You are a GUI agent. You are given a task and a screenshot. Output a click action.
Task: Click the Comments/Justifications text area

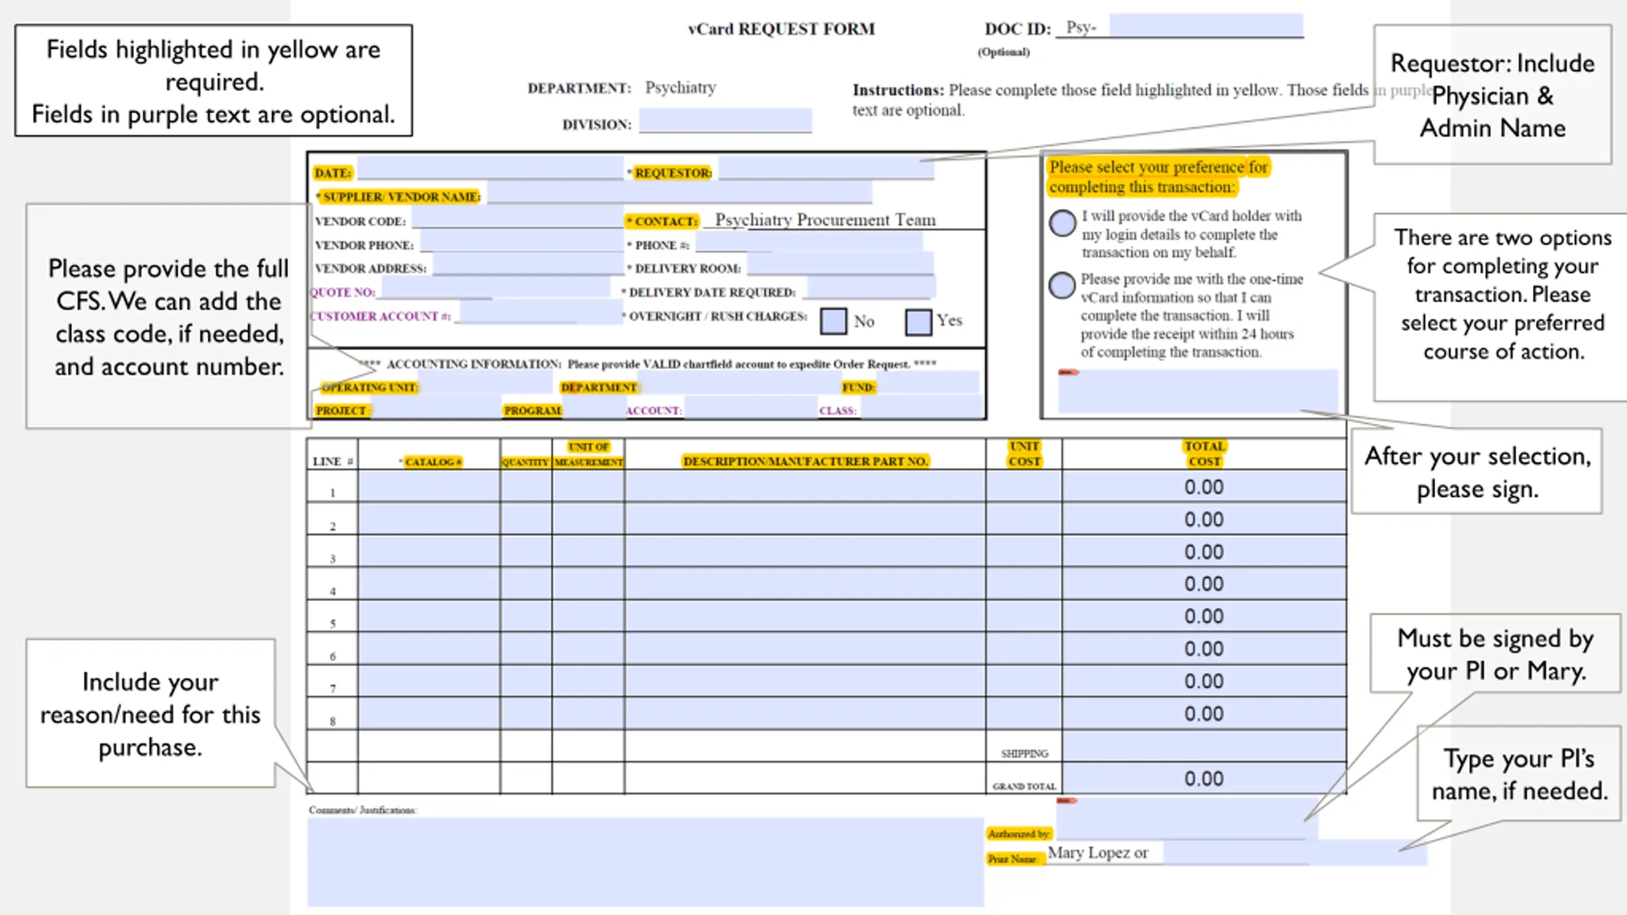(x=646, y=862)
